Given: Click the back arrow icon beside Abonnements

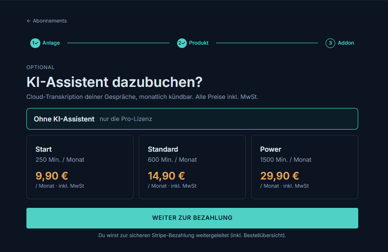Looking at the screenshot, I should (x=28, y=21).
